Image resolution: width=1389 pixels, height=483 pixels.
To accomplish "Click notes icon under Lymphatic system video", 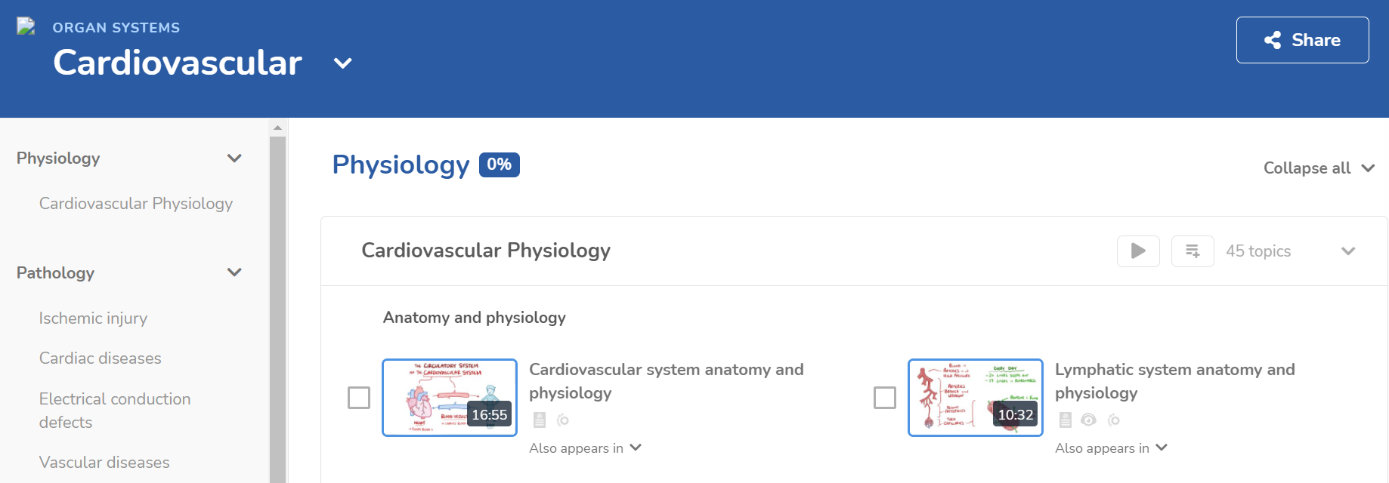I will 1065,420.
